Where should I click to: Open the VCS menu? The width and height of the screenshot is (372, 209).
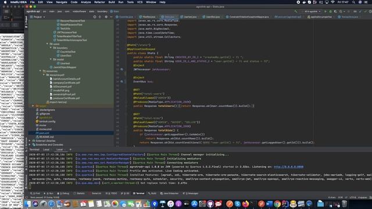click(x=139, y=2)
